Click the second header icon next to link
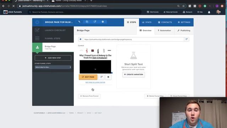 87,22
